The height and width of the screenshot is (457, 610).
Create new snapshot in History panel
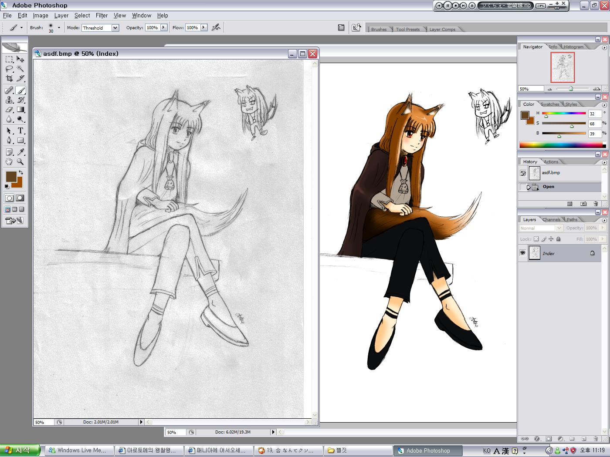[x=583, y=204]
